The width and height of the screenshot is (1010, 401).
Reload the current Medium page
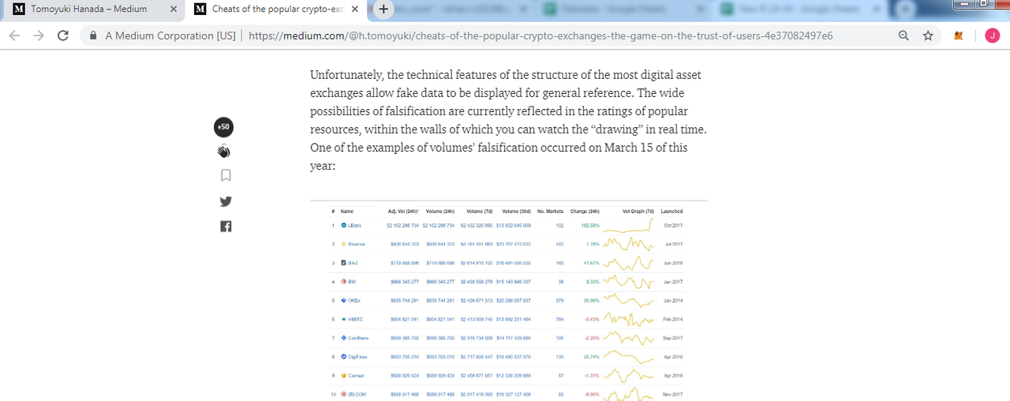pyautogui.click(x=64, y=36)
